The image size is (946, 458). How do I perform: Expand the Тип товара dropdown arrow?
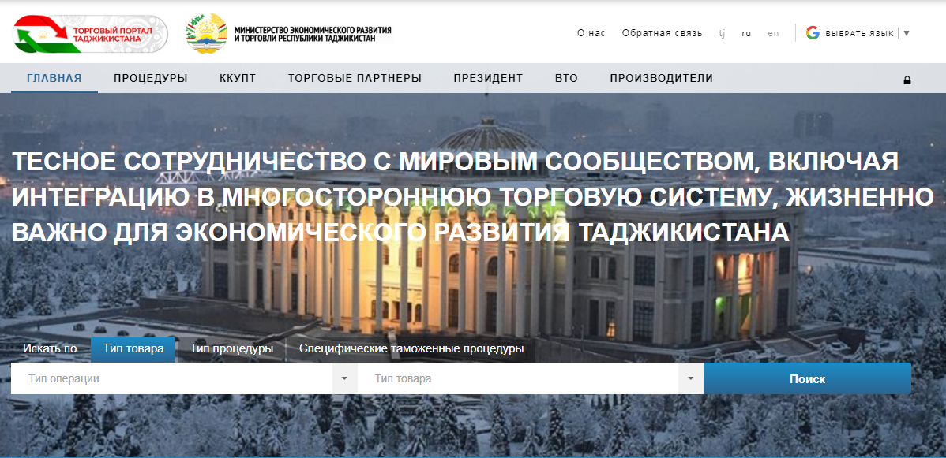point(690,379)
